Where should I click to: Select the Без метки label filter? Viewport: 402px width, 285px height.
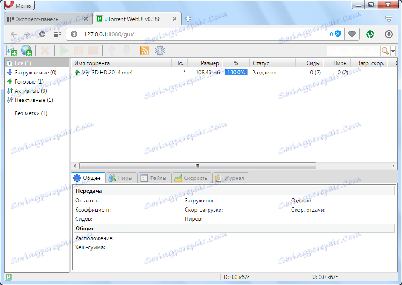click(29, 113)
